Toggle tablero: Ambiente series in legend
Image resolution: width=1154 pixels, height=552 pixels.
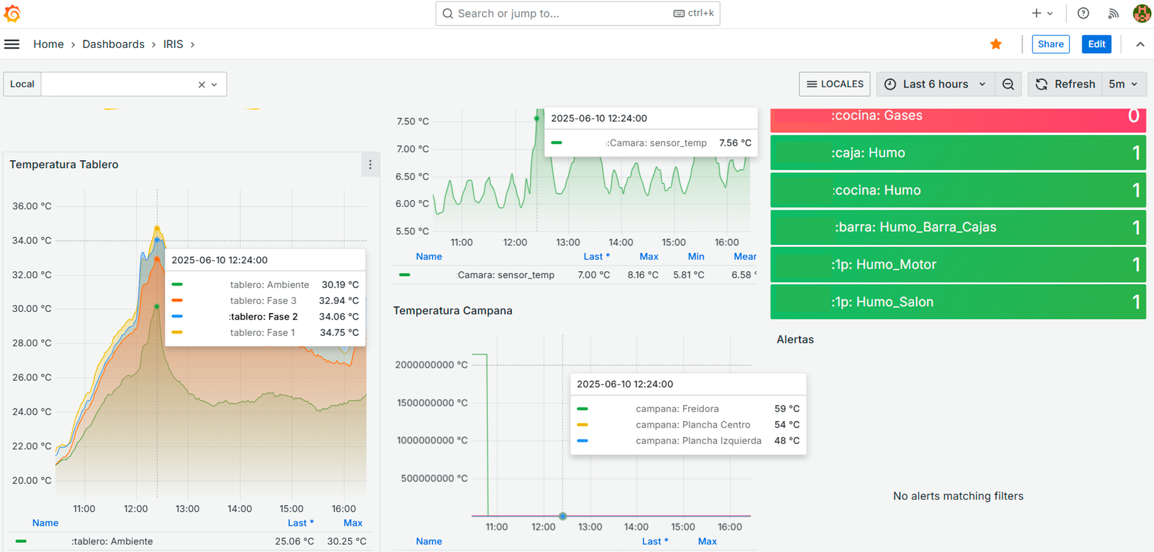pos(112,541)
